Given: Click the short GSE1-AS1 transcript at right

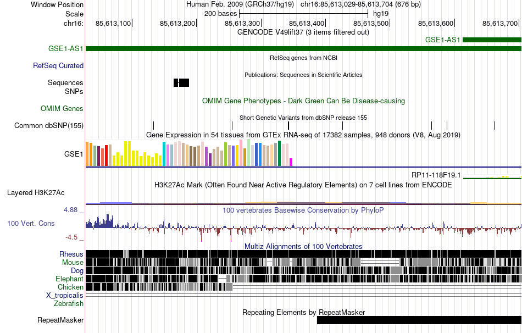Looking at the screenshot, I should 492,40.
